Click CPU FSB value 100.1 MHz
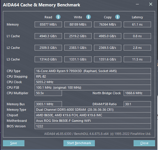This screenshot has width=158, height=150. (x=93, y=87)
